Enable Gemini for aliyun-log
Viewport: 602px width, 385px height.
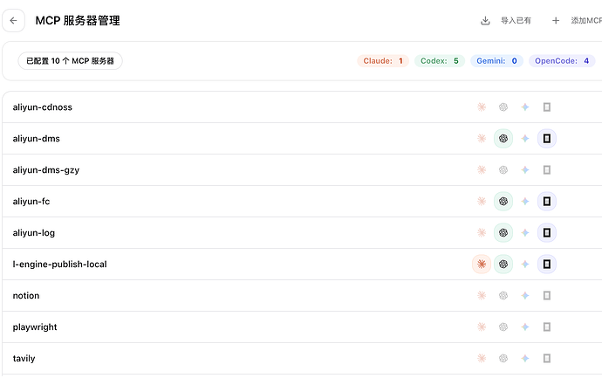point(525,233)
